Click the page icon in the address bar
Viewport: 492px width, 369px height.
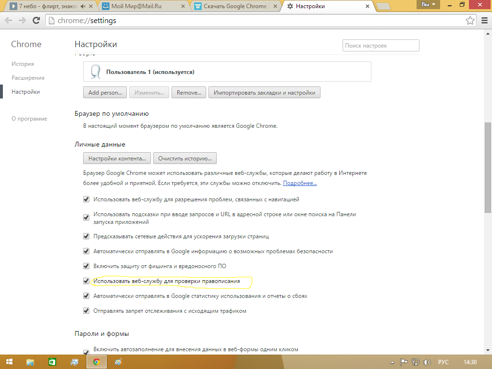click(52, 21)
